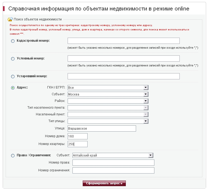The width and height of the screenshot is (208, 191).
Task: Click the property search icon near heading
Action: coord(10,19)
